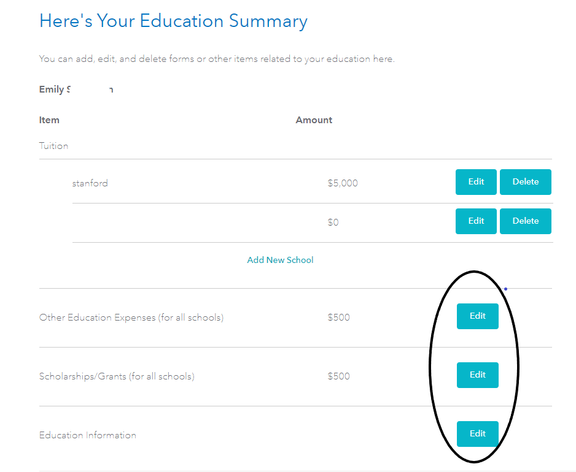576x472 pixels.
Task: Select the $500 Other Education Expenses amount
Action: tap(339, 317)
